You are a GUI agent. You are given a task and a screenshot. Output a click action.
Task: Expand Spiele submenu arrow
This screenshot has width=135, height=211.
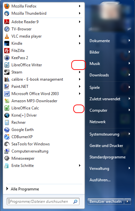pos(129,87)
